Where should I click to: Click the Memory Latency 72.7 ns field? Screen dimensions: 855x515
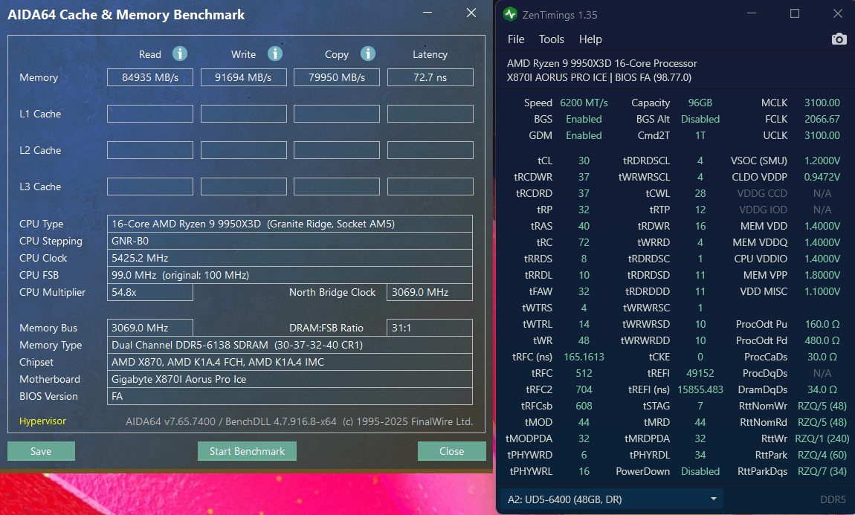[x=430, y=77]
